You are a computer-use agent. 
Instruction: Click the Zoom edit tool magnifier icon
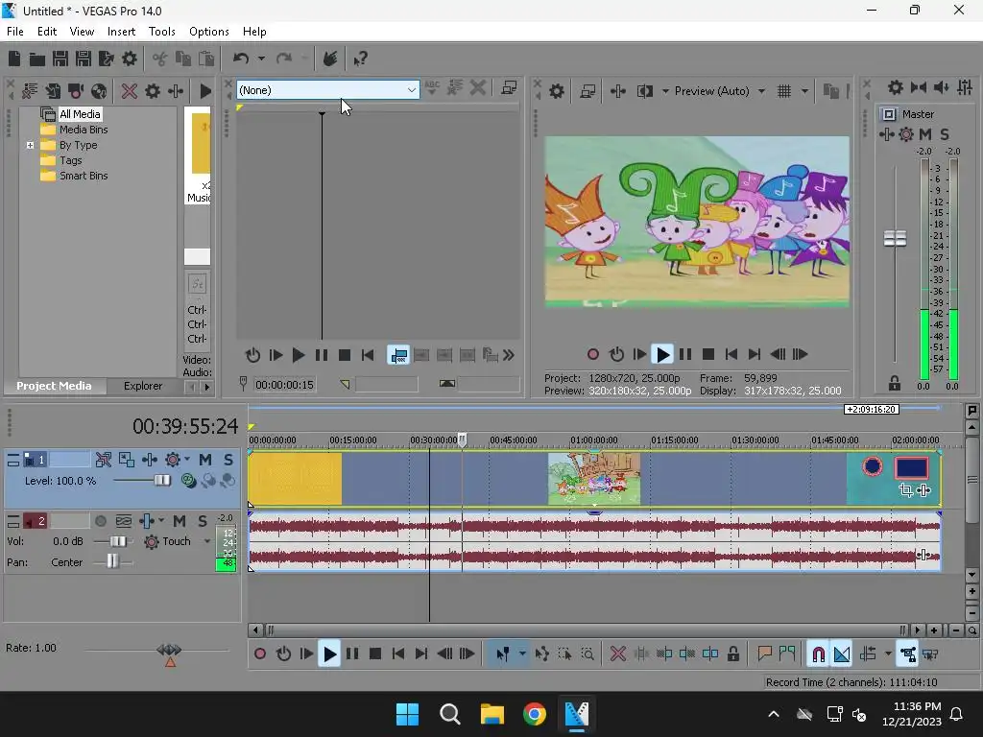(587, 654)
